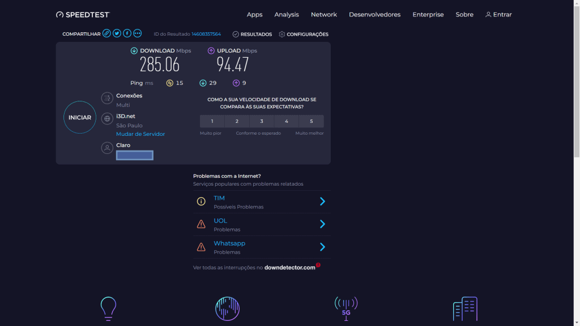Click the Conexões connections arrows icon
The image size is (580, 326).
tap(107, 98)
